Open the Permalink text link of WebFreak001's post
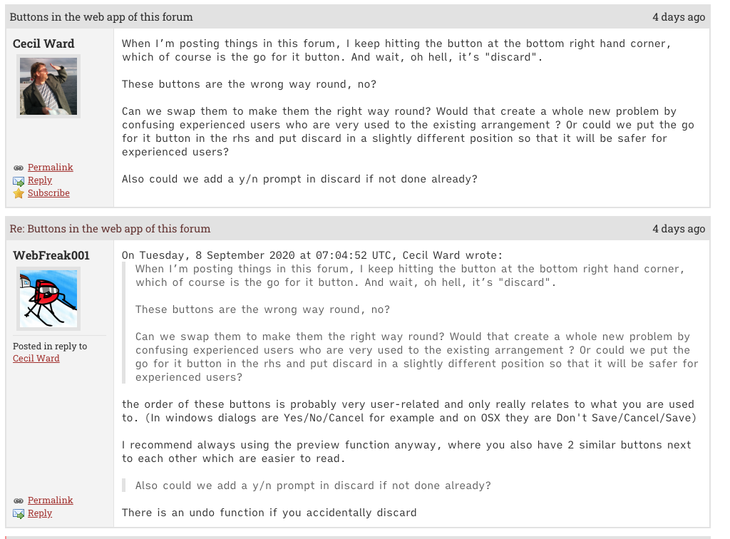Screen dimensions: 730x539 click(50, 500)
